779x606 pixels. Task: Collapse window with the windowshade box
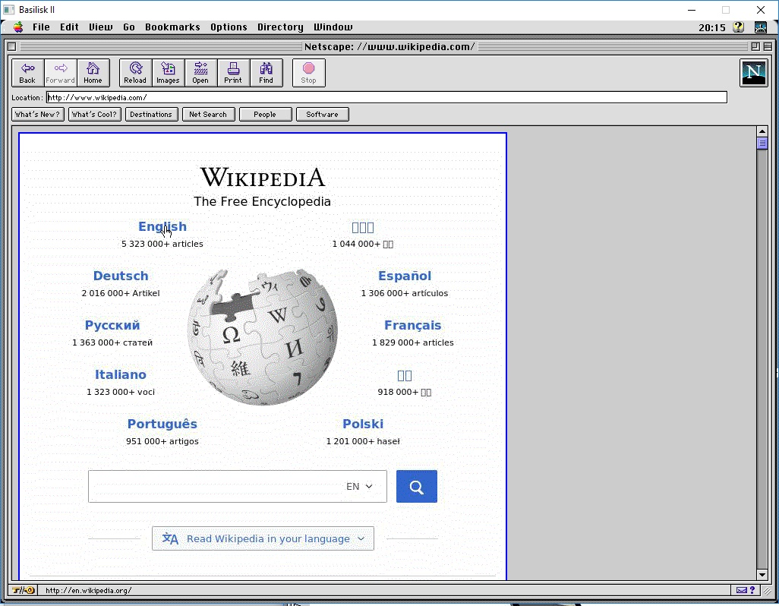tap(768, 46)
